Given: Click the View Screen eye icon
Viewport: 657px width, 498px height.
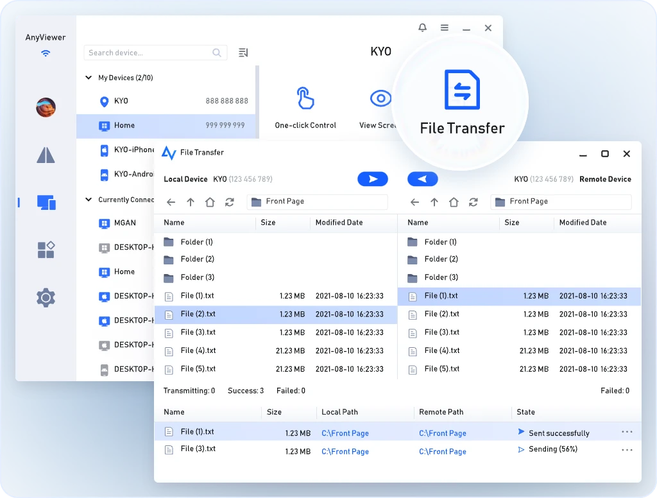Looking at the screenshot, I should 380,98.
